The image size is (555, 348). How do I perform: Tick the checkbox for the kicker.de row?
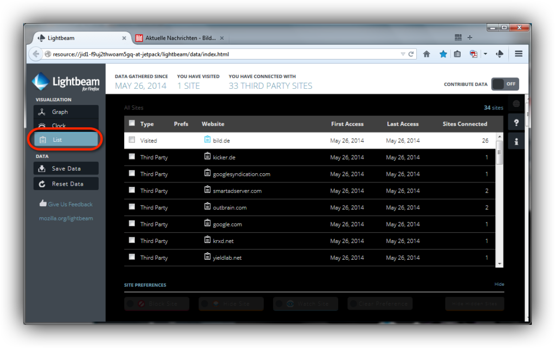point(132,157)
